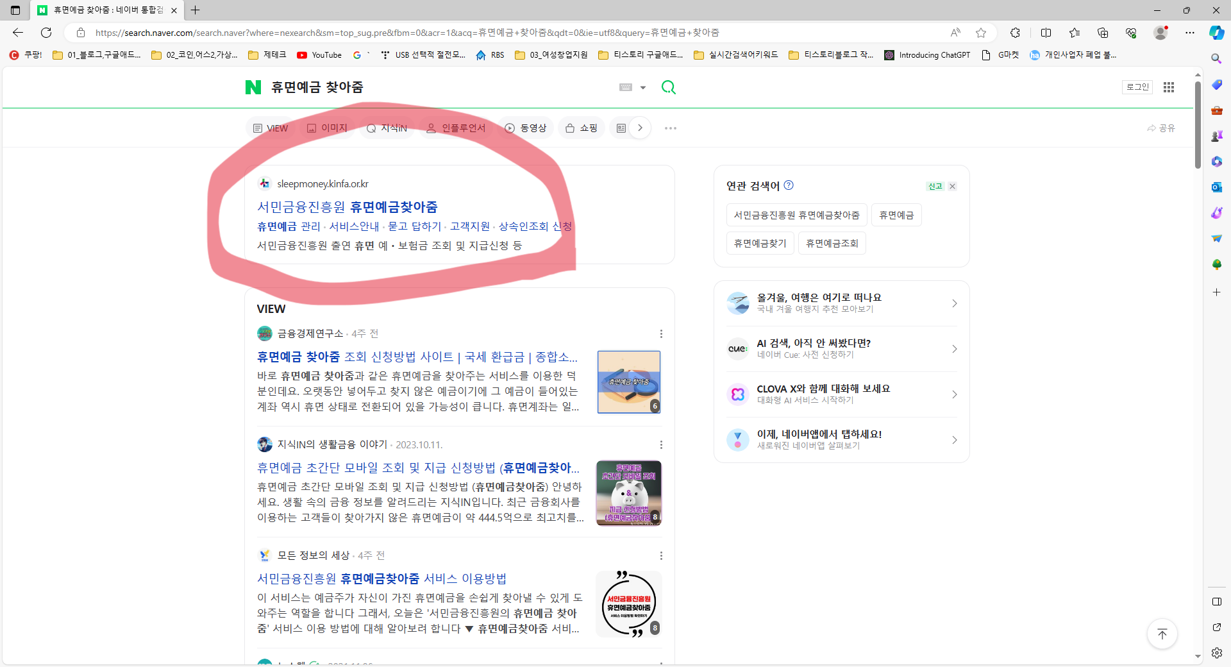This screenshot has height=667, width=1231.
Task: Open the ellipsis menu beside the search tabs
Action: (x=670, y=128)
